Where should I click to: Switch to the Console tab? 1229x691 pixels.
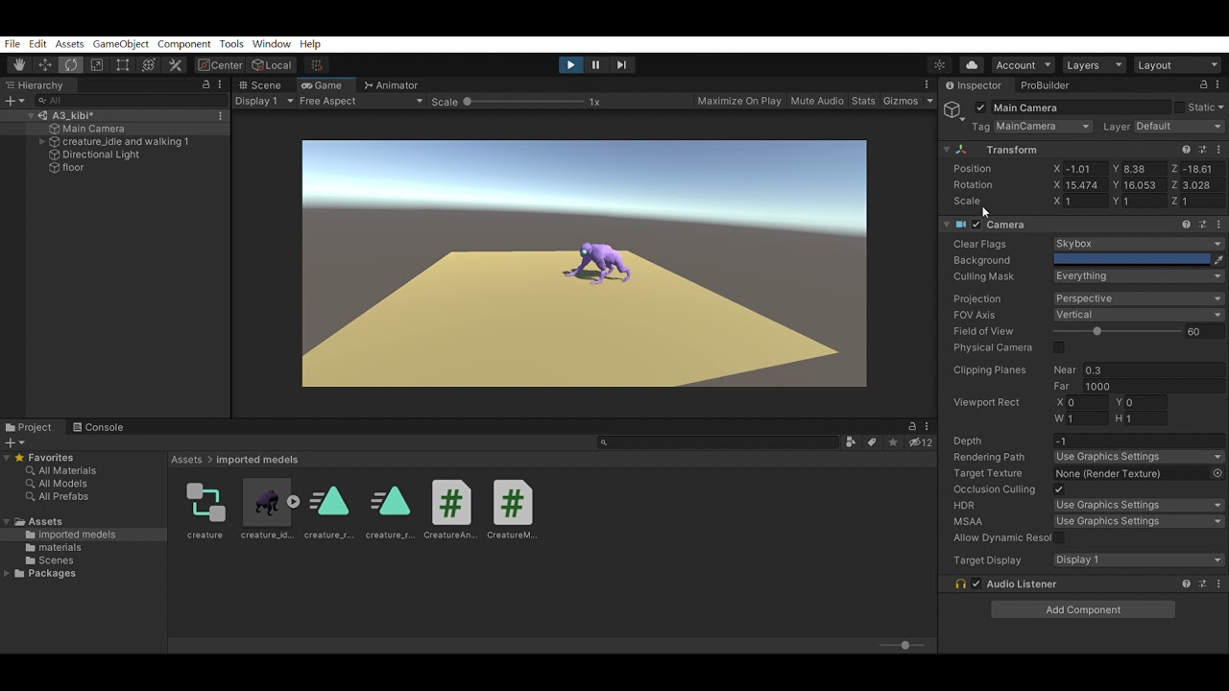click(x=96, y=427)
